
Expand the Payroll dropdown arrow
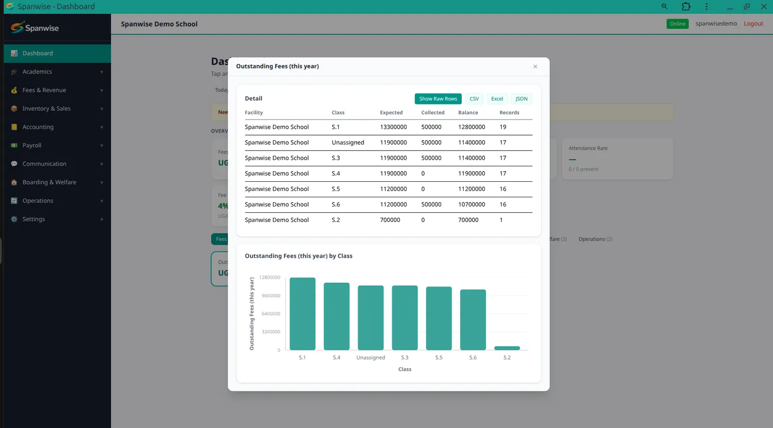(x=102, y=146)
